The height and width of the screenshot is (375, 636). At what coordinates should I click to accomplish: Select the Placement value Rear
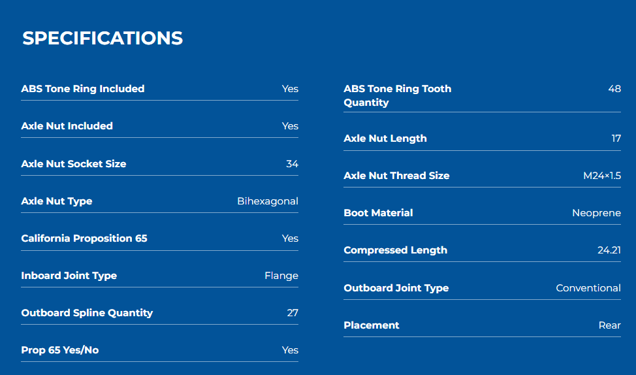pyautogui.click(x=610, y=325)
